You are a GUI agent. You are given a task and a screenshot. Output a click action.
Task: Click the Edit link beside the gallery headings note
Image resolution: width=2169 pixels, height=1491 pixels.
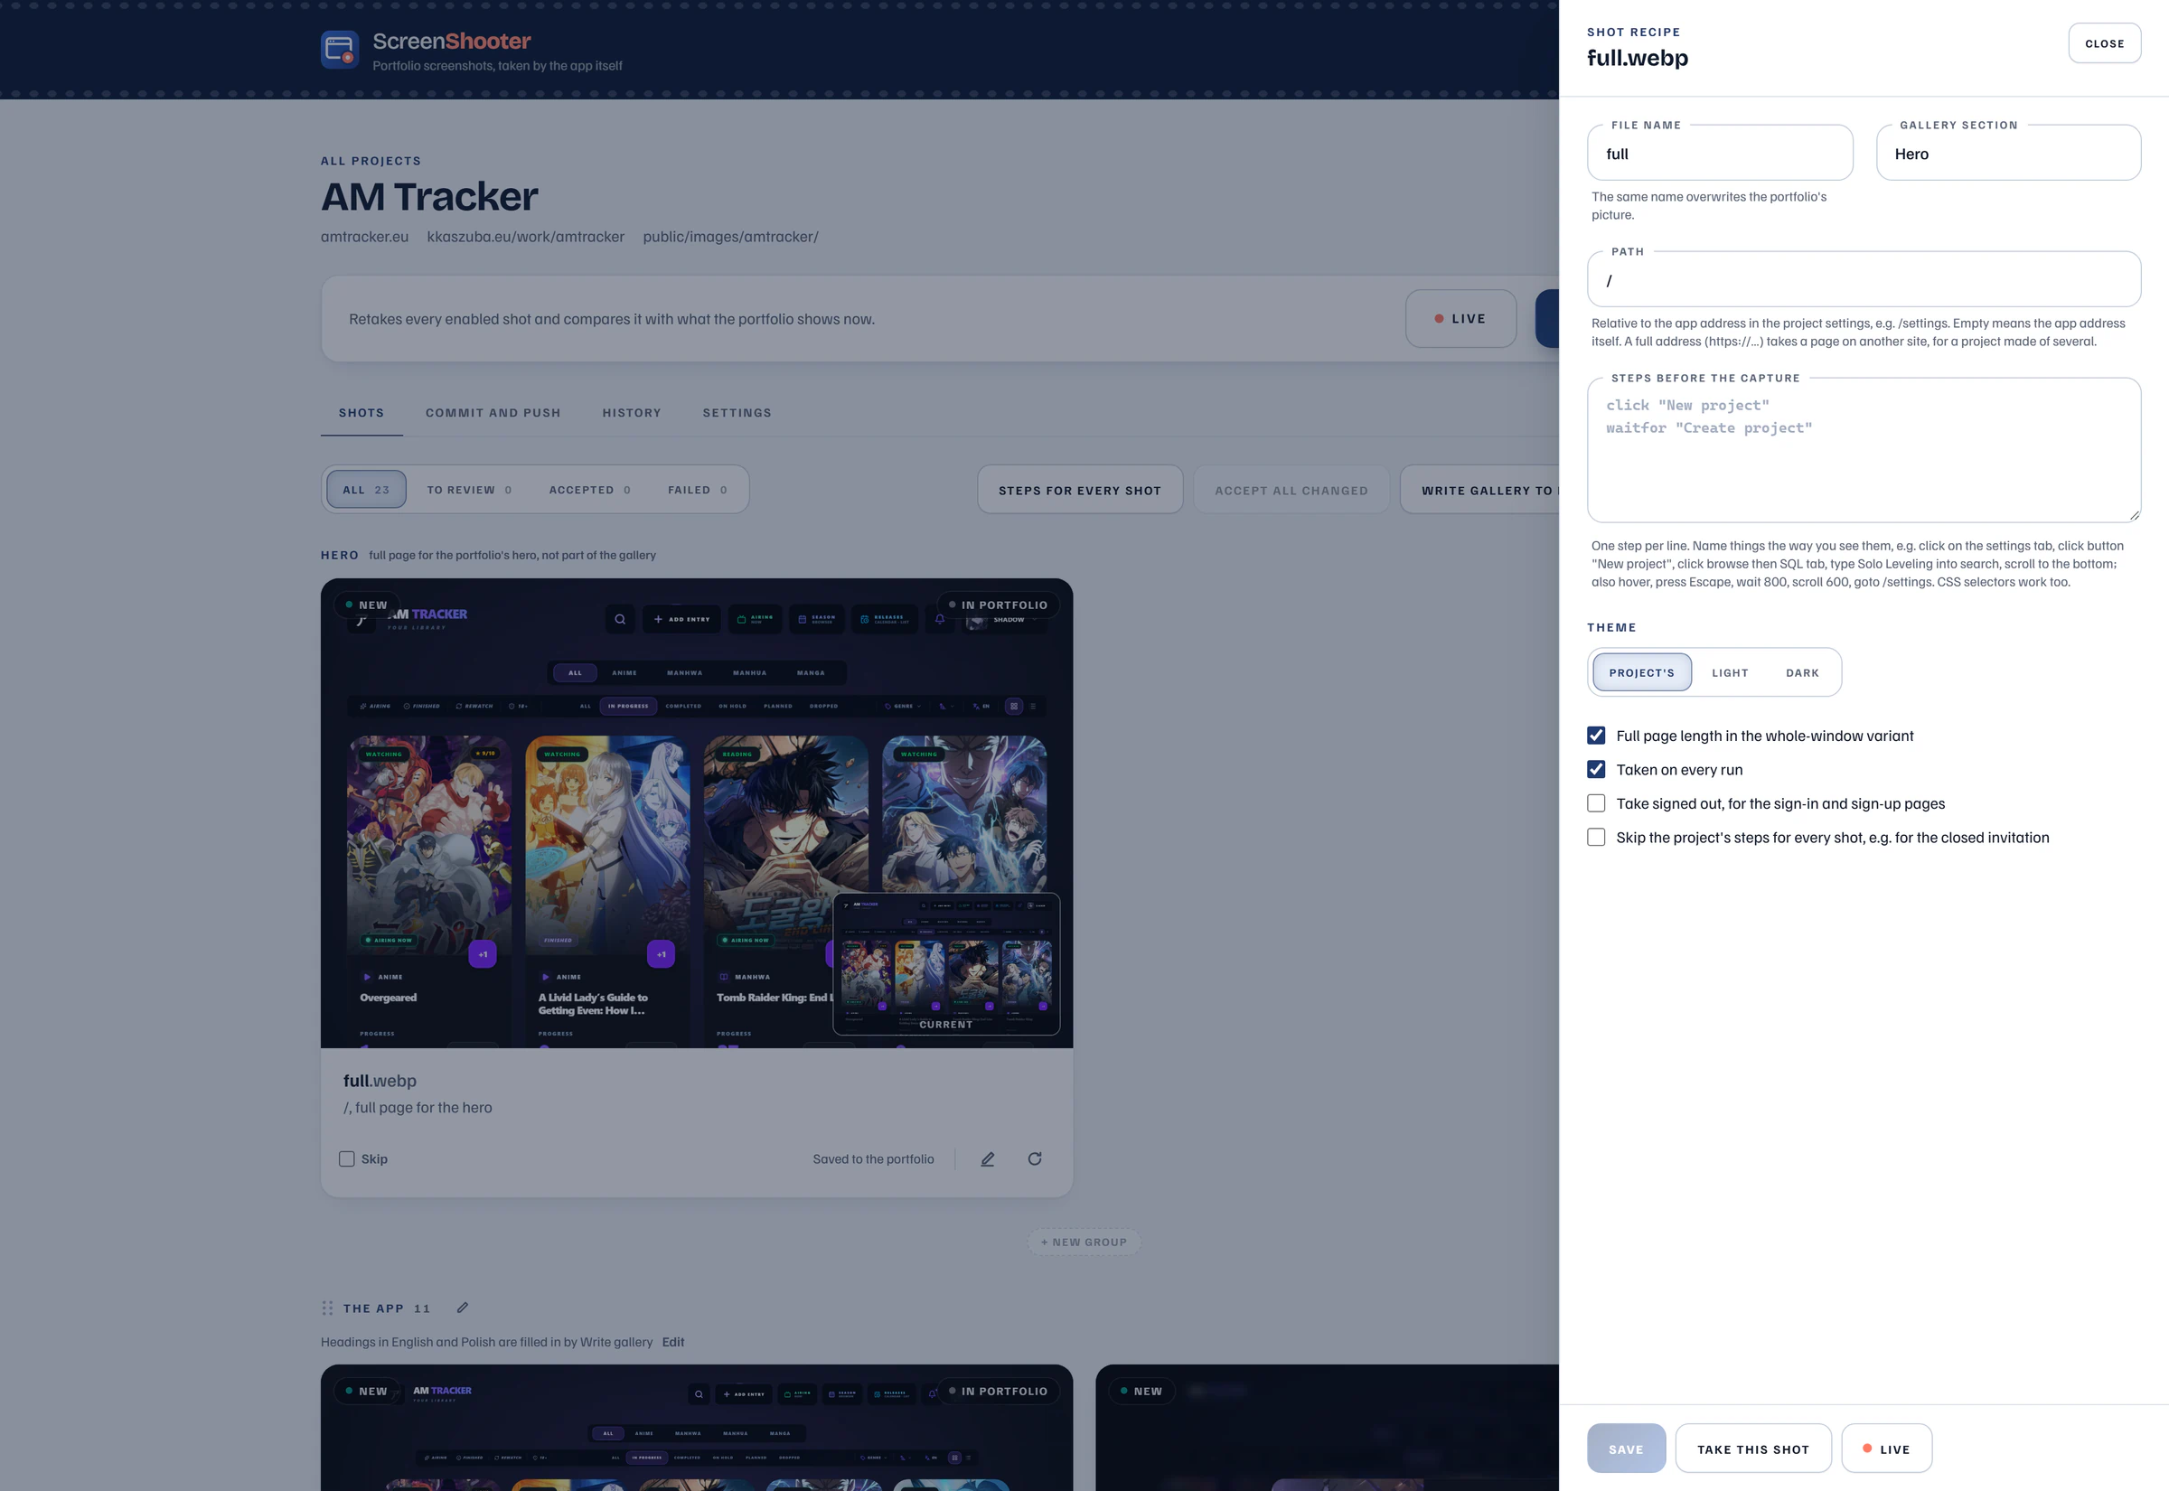[672, 1343]
